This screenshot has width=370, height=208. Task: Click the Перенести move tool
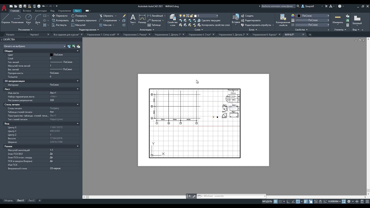(60, 16)
